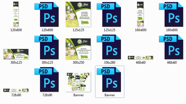Viewport: 186px width, 104px height.
Task: Click the 300x125 yoga banner thumbnail
Action: [16, 54]
